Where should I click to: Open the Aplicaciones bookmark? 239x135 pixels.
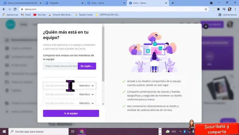tap(10, 15)
